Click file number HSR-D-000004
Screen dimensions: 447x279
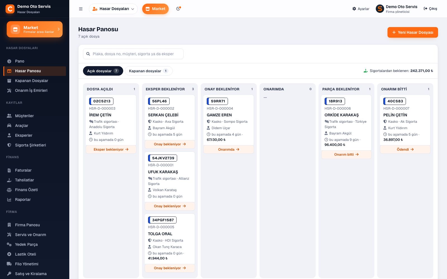220,109
